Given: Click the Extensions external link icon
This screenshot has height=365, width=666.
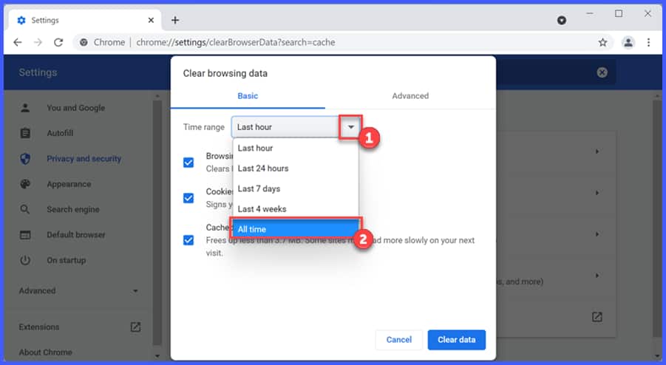Looking at the screenshot, I should point(135,327).
